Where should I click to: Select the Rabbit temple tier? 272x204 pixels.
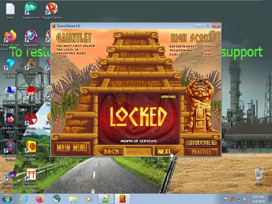click(x=135, y=84)
